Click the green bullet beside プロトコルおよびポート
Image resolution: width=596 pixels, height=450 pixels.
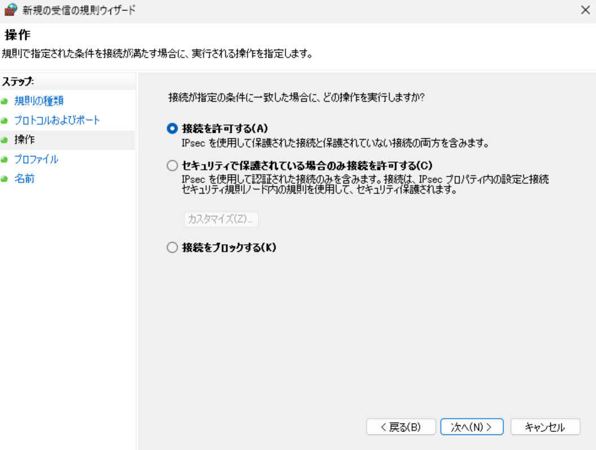5,121
